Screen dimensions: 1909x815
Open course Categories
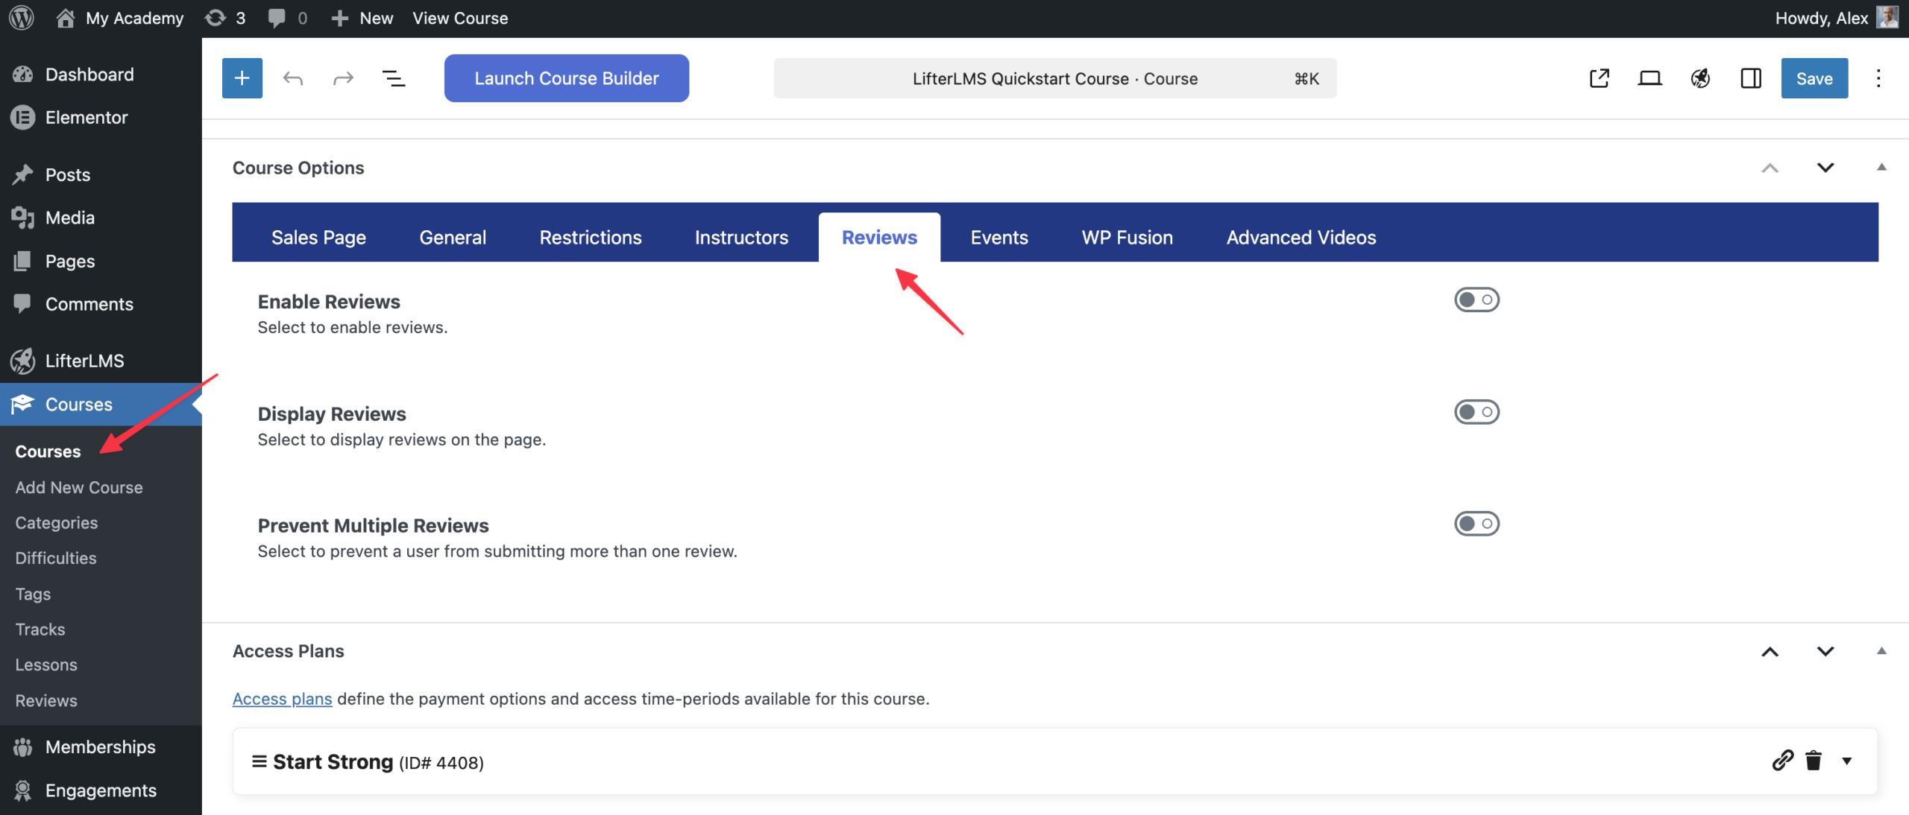[x=57, y=523]
